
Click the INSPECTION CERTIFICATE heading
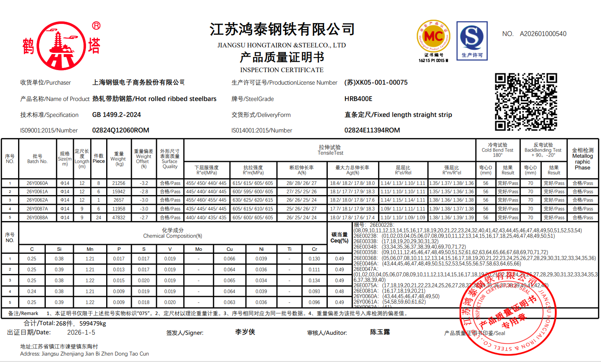coord(282,70)
